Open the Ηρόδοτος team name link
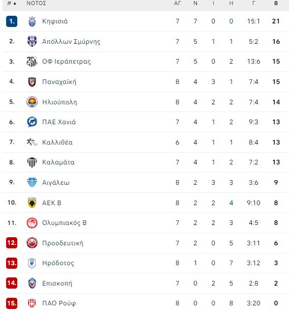The width and height of the screenshot is (289, 310). click(58, 263)
